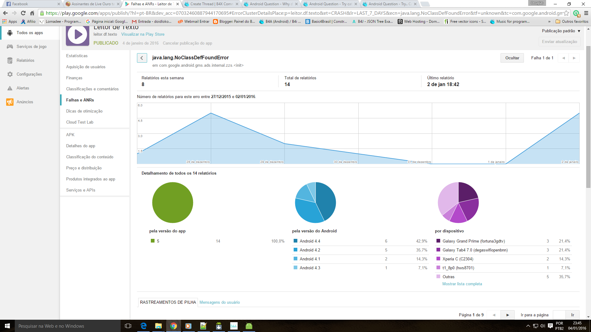Click browser forward arrow

pos(14,13)
